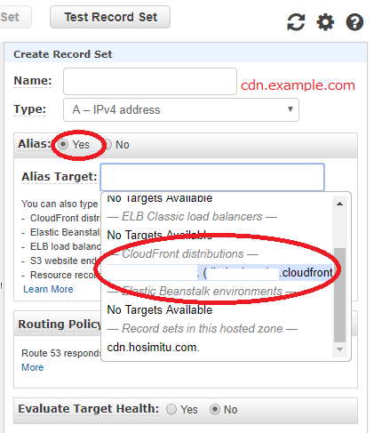
Task: Click the dropdown list scroll down arrow
Action: point(339,349)
